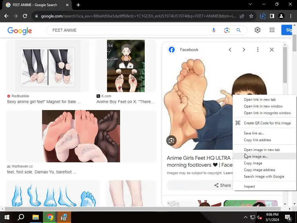297x223 pixels.
Task: Select Inspect from context menu
Action: (x=265, y=186)
